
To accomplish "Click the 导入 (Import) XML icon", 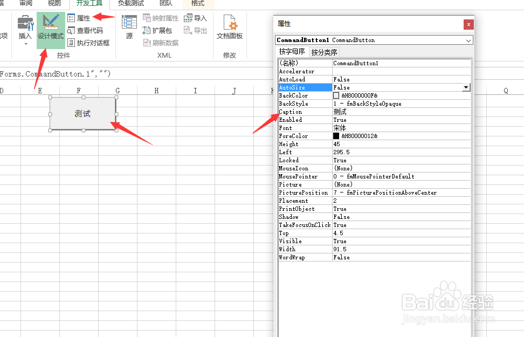I will (196, 17).
